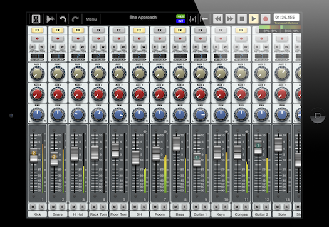Open the FX panel for the Rack Tom channel
The height and width of the screenshot is (227, 329).
pyautogui.click(x=98, y=30)
